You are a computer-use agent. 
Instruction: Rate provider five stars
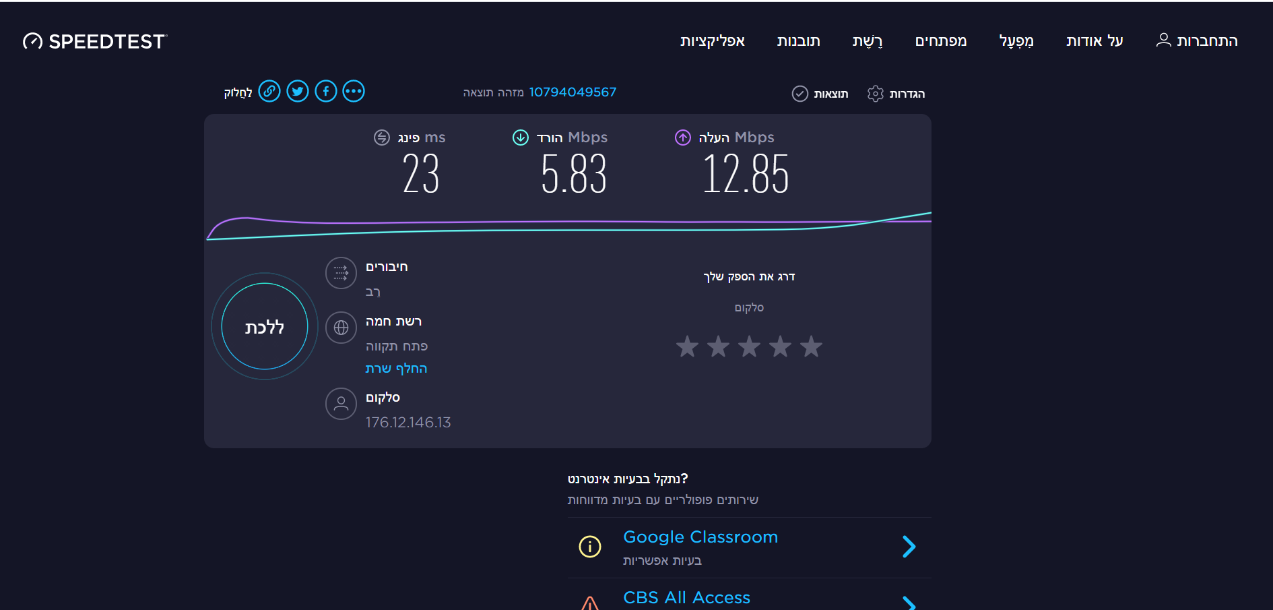pos(812,346)
